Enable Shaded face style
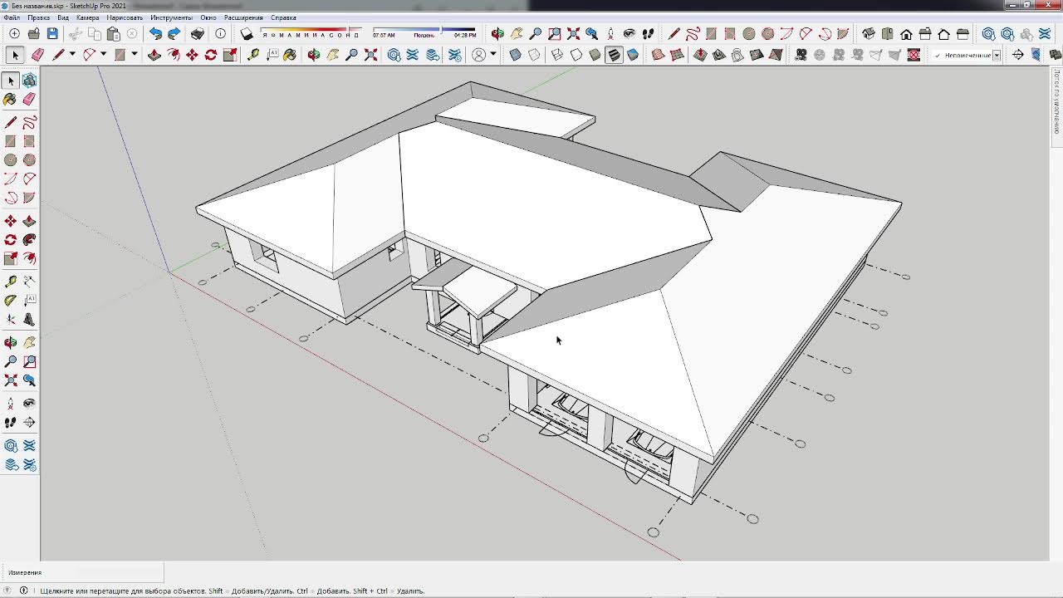The height and width of the screenshot is (598, 1063). click(595, 55)
